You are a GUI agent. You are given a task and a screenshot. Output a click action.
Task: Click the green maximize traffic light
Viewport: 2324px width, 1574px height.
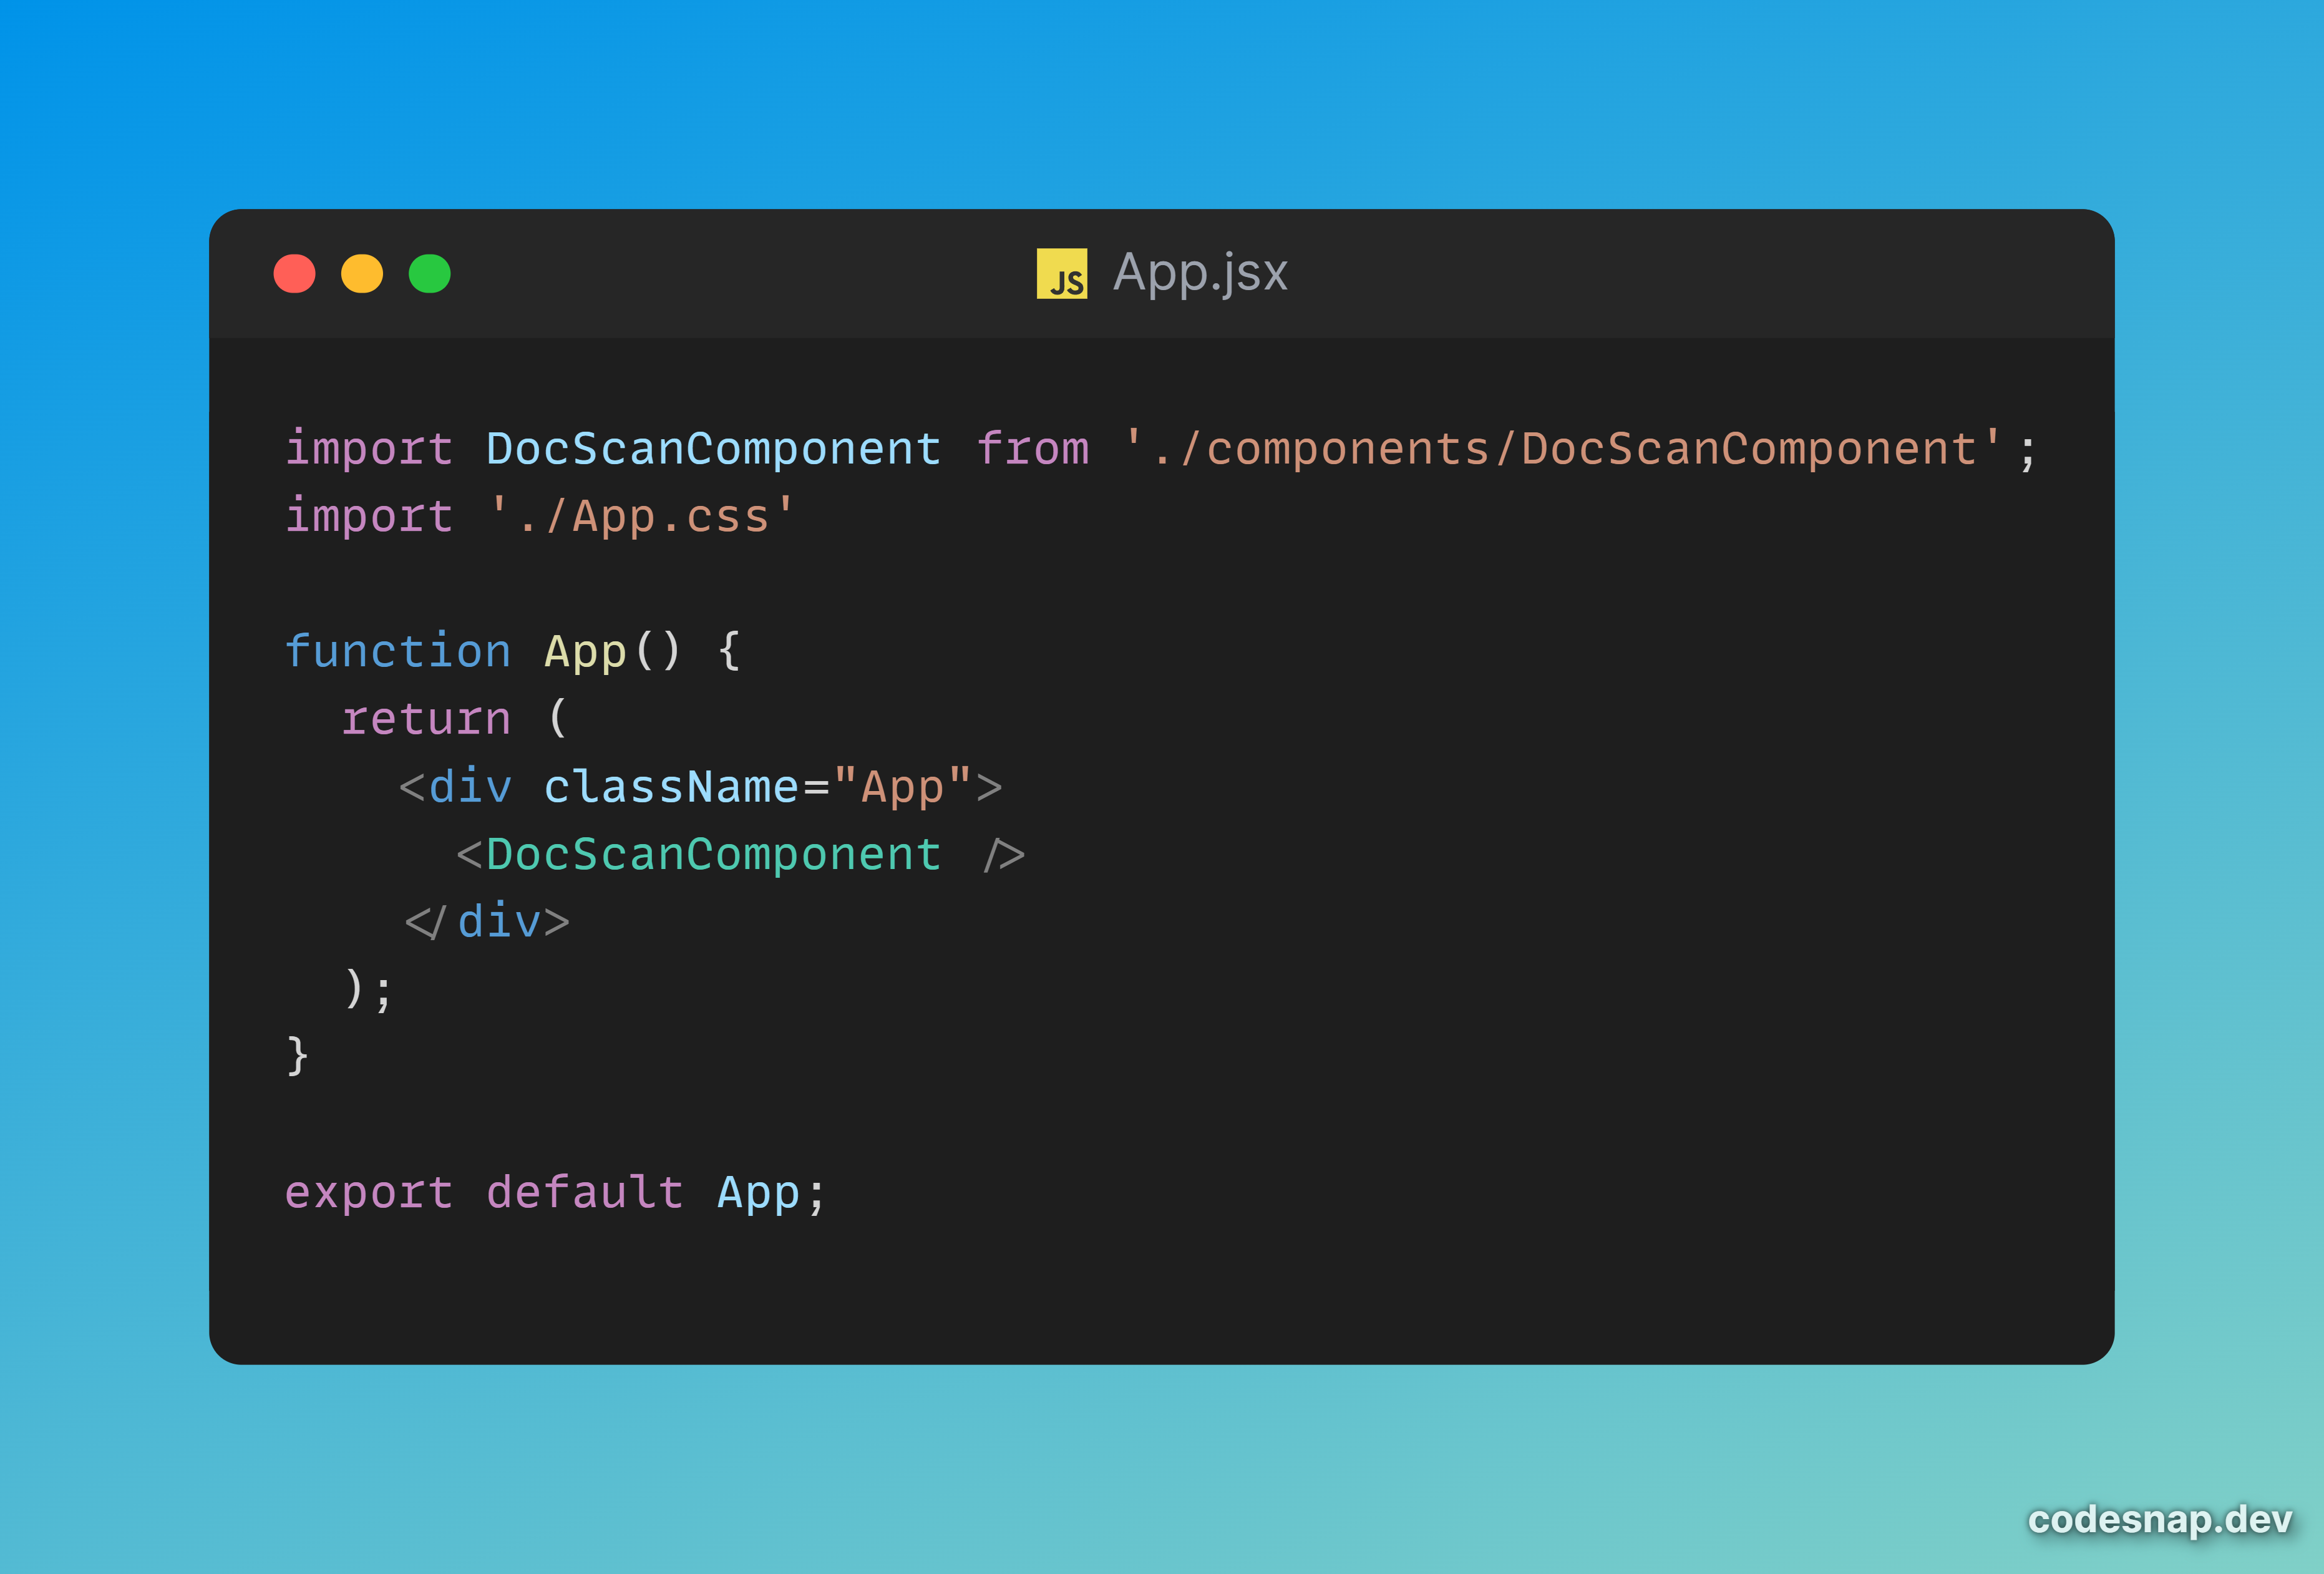pos(430,273)
